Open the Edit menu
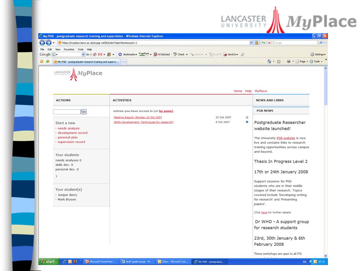Viewport: 361px width, 271px height. 50,49
